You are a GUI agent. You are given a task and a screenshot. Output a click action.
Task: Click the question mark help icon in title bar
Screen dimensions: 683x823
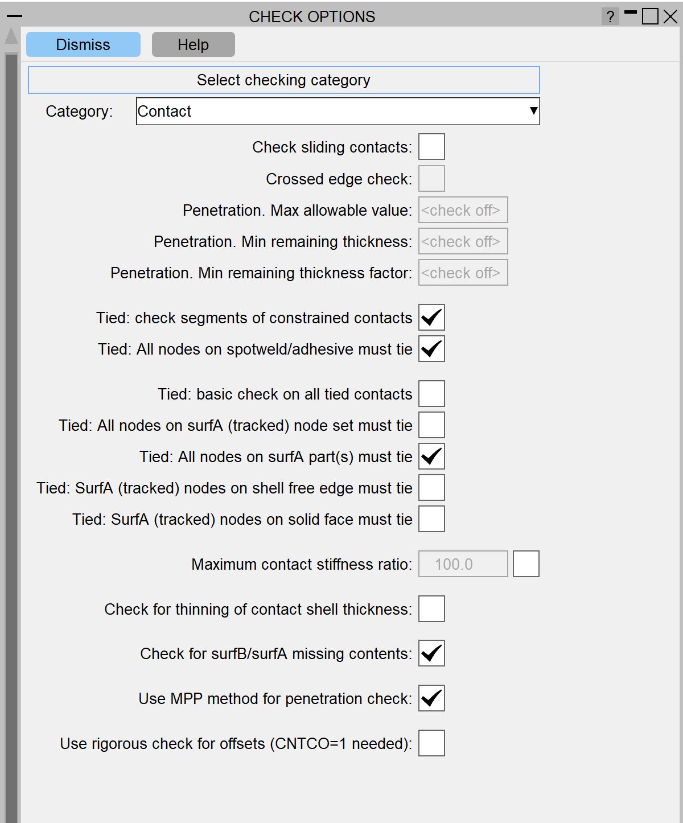pos(610,17)
